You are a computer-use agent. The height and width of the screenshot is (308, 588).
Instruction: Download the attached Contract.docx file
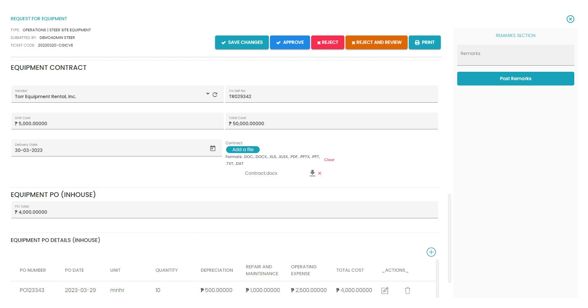(312, 173)
